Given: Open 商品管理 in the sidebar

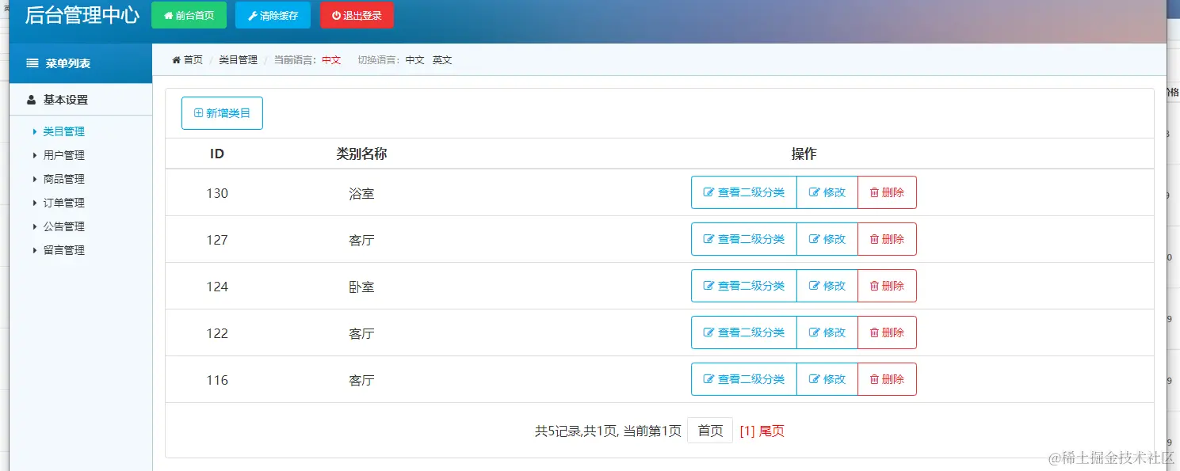Looking at the screenshot, I should [63, 179].
